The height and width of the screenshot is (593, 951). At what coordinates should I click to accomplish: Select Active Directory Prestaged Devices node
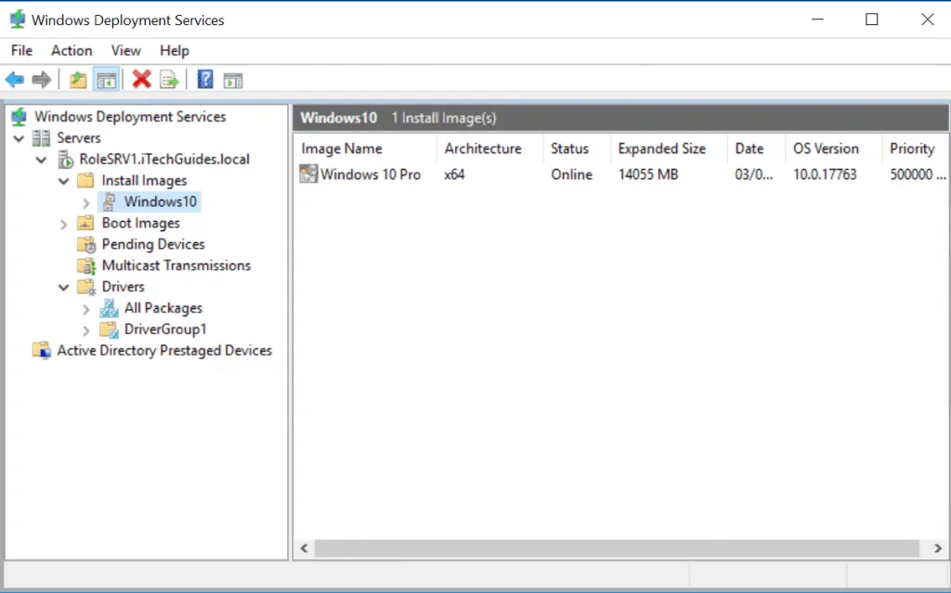[x=164, y=351]
